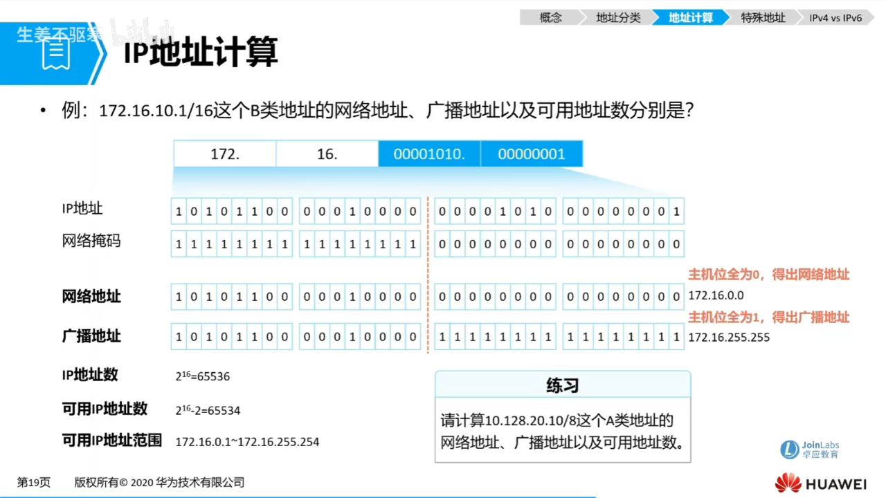
Task: Open the 概念 section tab
Action: click(551, 18)
